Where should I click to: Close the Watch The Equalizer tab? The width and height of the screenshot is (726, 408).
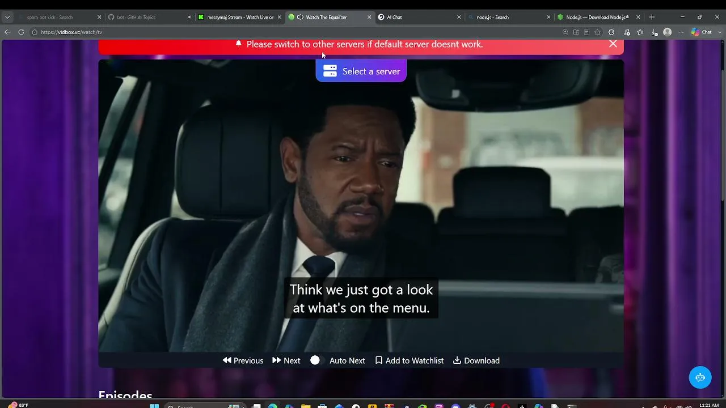click(x=369, y=18)
